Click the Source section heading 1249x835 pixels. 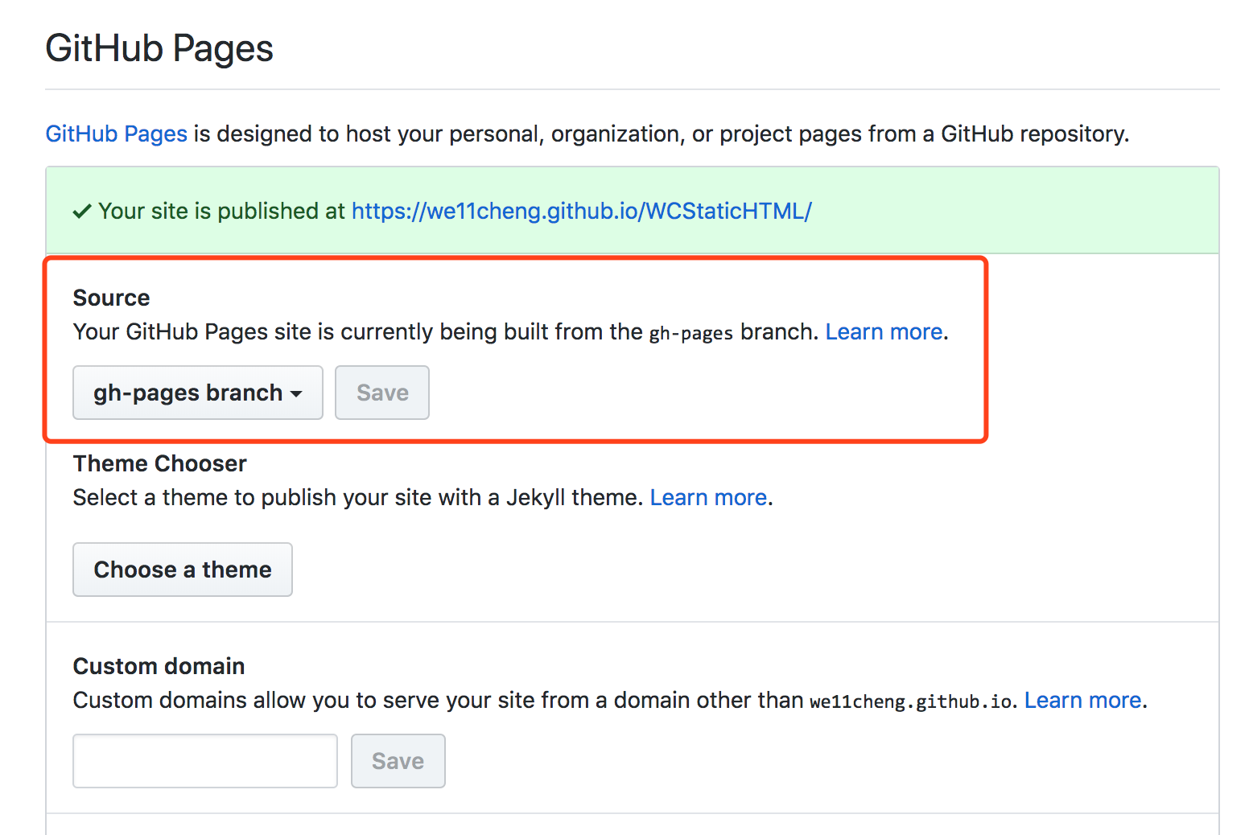111,298
